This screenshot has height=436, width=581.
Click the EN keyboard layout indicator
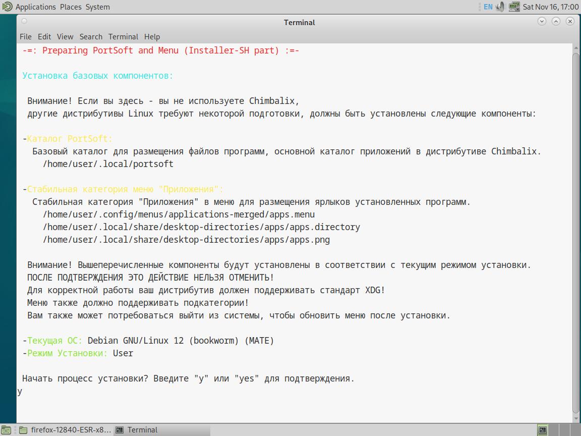click(488, 7)
